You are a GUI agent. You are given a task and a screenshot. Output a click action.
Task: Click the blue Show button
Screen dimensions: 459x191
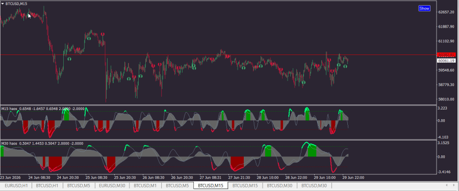pos(424,8)
